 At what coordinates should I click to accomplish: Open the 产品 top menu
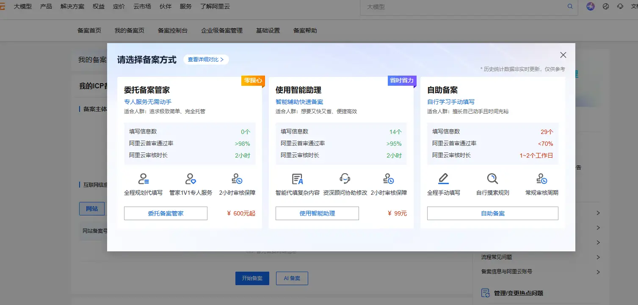[46, 6]
